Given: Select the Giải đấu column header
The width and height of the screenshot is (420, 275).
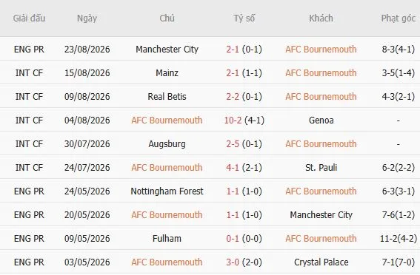Looking at the screenshot, I should pos(29,18).
